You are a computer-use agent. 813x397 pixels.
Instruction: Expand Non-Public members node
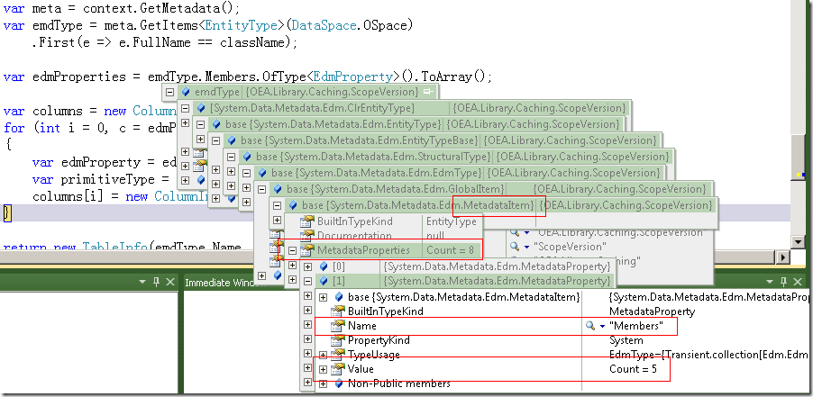pos(324,384)
